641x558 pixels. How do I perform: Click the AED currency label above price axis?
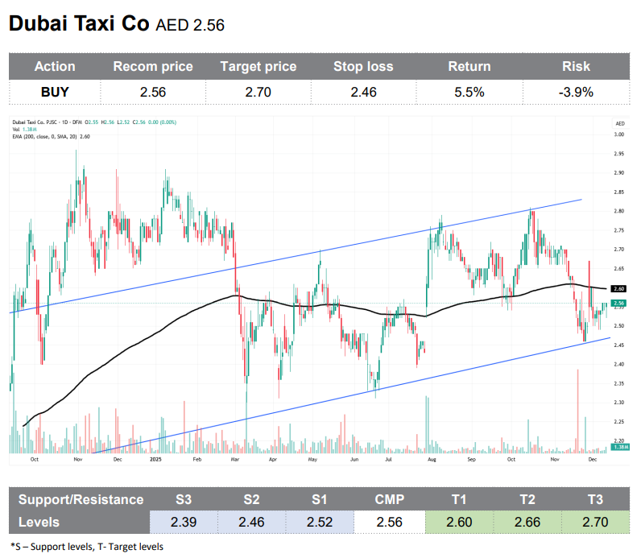[619, 122]
